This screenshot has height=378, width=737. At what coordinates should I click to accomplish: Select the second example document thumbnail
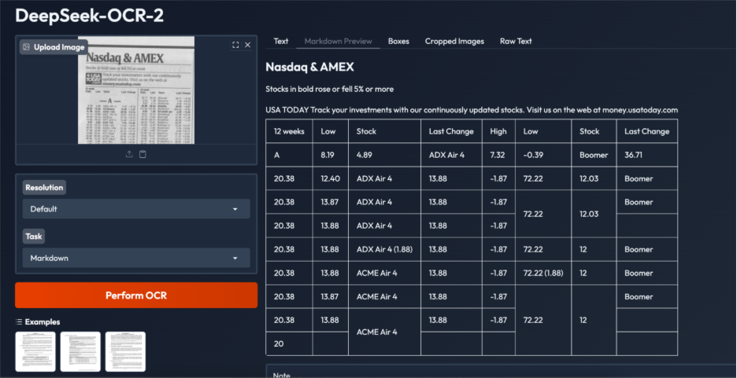pos(80,352)
